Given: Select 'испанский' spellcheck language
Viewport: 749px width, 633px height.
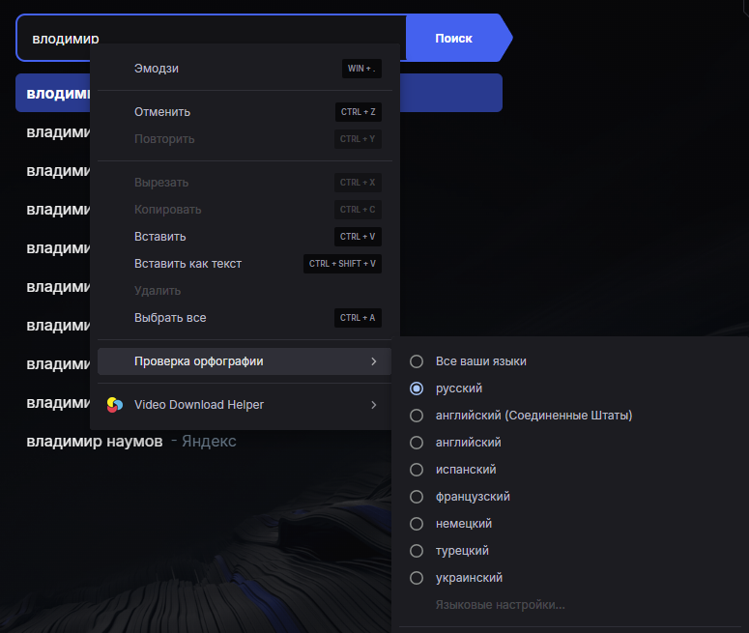Looking at the screenshot, I should 417,470.
